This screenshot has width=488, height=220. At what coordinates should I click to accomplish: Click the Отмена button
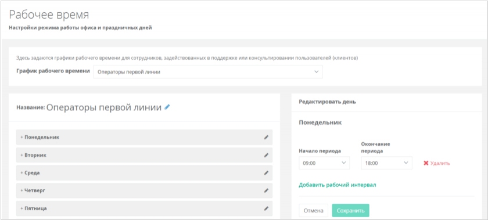click(313, 210)
